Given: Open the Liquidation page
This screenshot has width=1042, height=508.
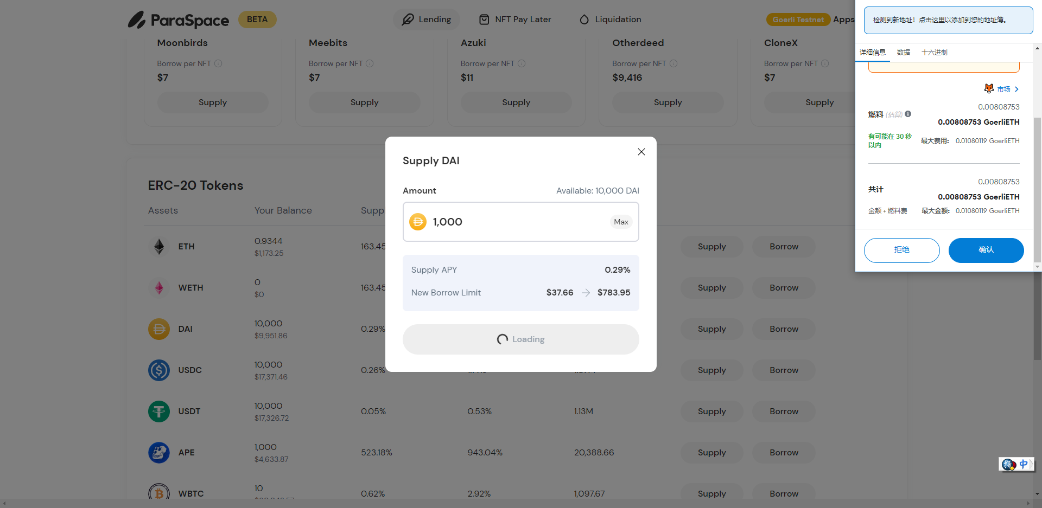Looking at the screenshot, I should (x=610, y=20).
